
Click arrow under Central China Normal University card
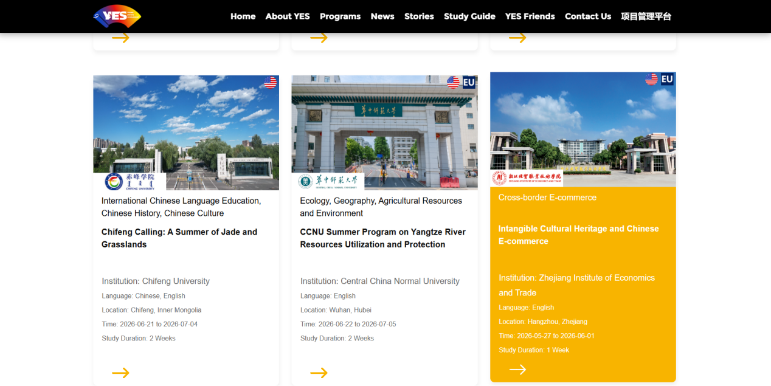(x=319, y=373)
